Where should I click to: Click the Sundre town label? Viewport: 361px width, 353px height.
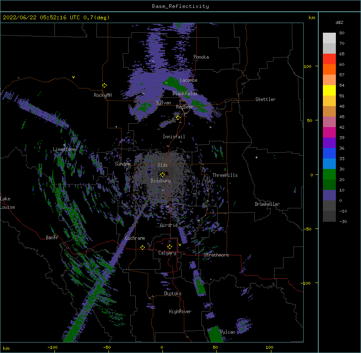coord(122,164)
